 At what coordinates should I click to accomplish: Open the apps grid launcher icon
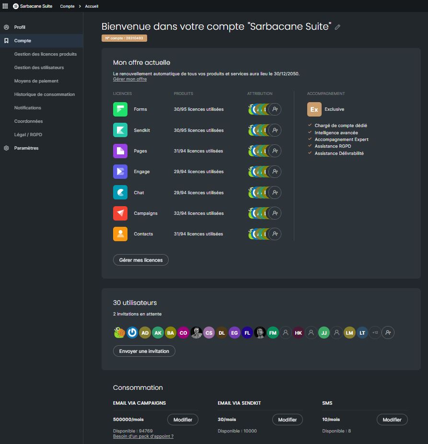(x=5, y=6)
